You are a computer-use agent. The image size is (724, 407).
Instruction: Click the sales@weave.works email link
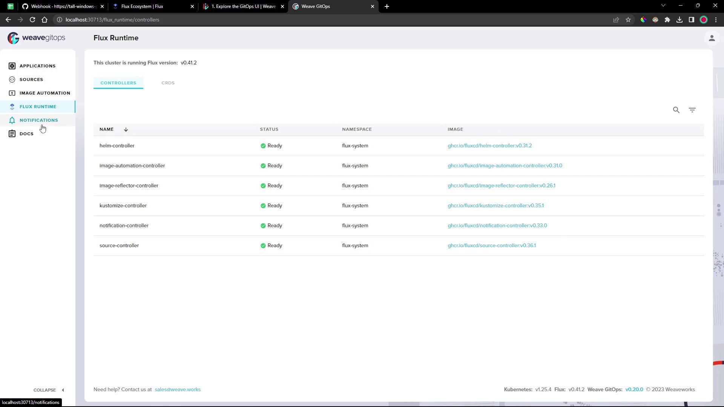[177, 390]
